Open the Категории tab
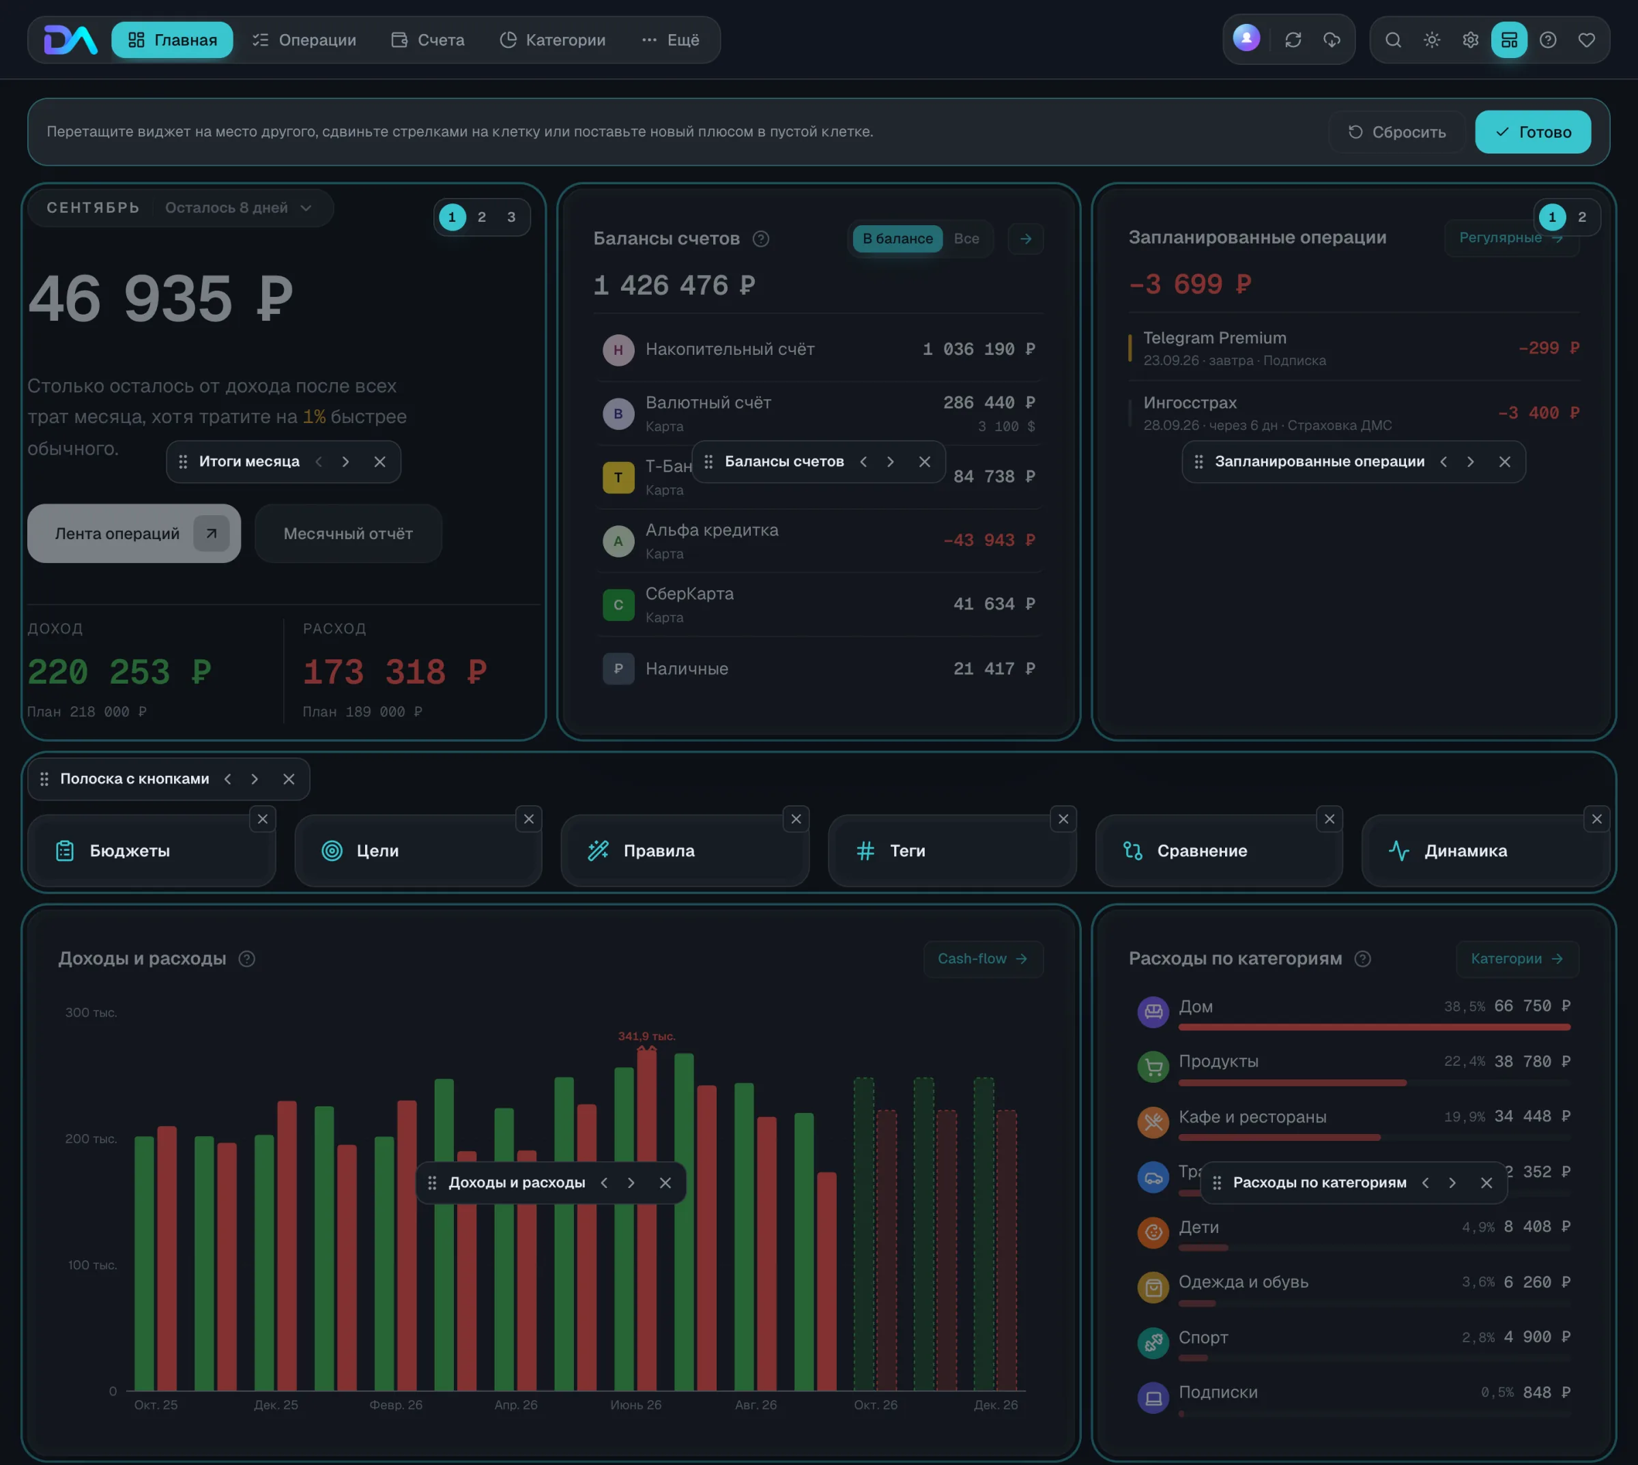The width and height of the screenshot is (1638, 1465). (x=552, y=40)
